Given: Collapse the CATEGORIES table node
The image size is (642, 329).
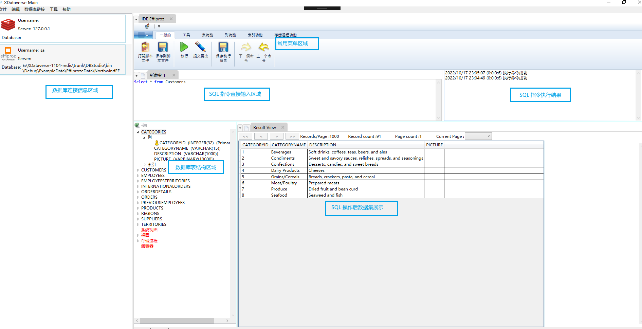Looking at the screenshot, I should pyautogui.click(x=138, y=132).
